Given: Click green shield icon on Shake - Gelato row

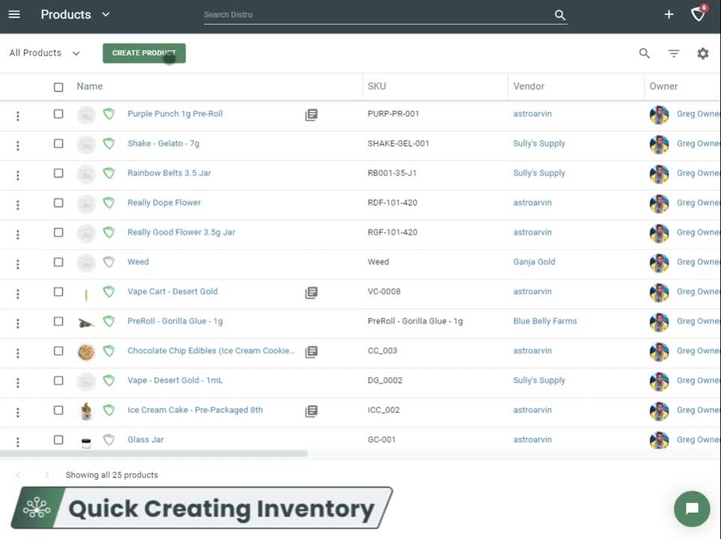Looking at the screenshot, I should click(x=109, y=144).
